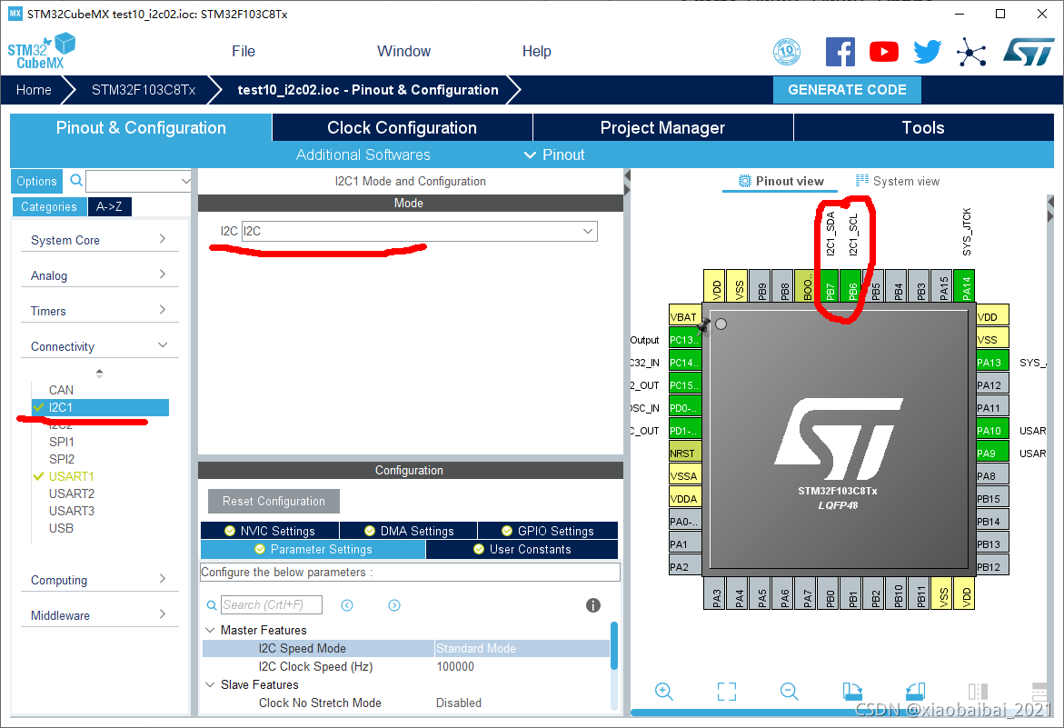Open the User Constants tab
The image size is (1064, 728).
coord(522,550)
